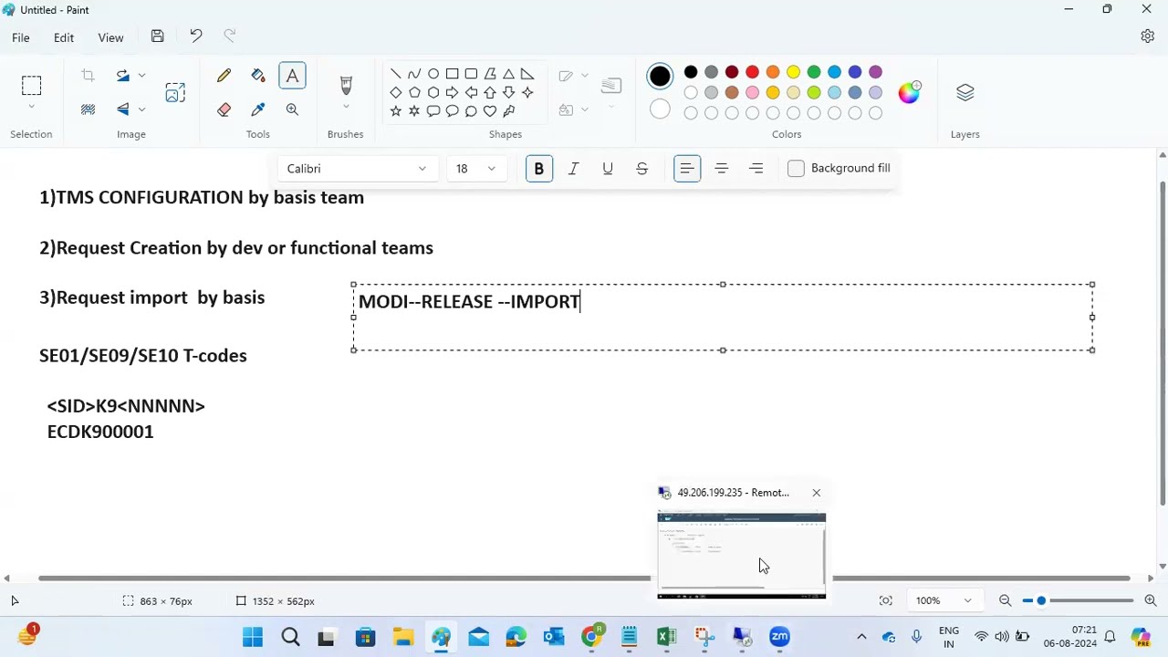Open the Image Creator icon

pyautogui.click(x=175, y=92)
